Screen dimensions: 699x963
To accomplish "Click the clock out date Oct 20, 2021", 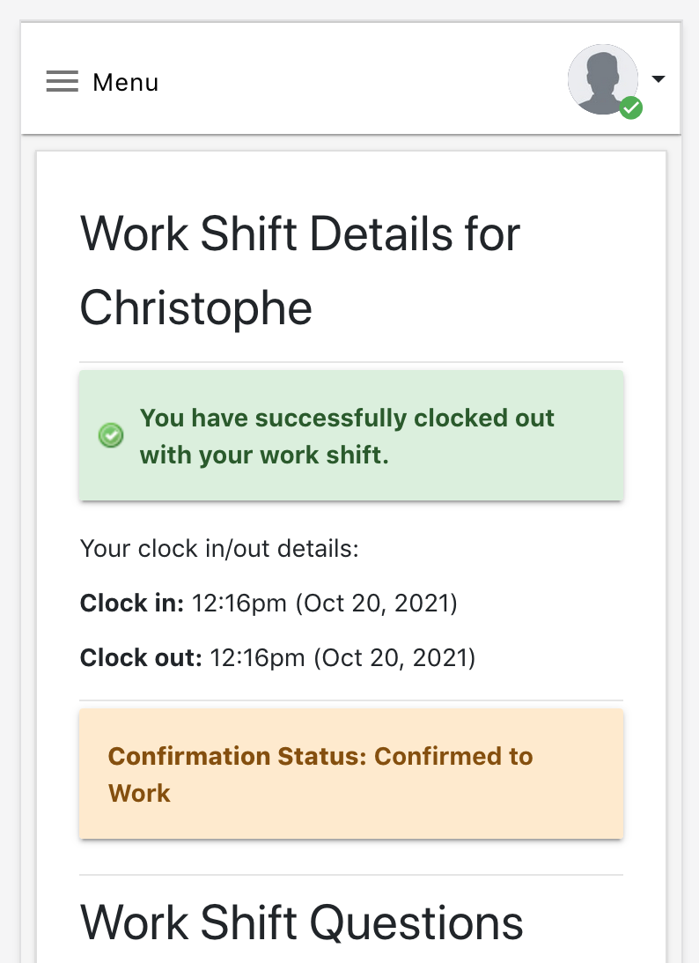I will click(x=394, y=658).
